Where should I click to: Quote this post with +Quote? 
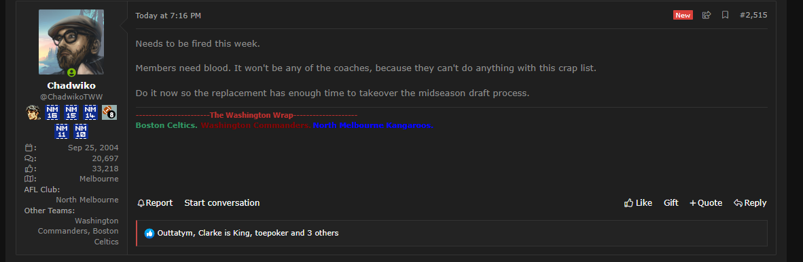pyautogui.click(x=706, y=202)
